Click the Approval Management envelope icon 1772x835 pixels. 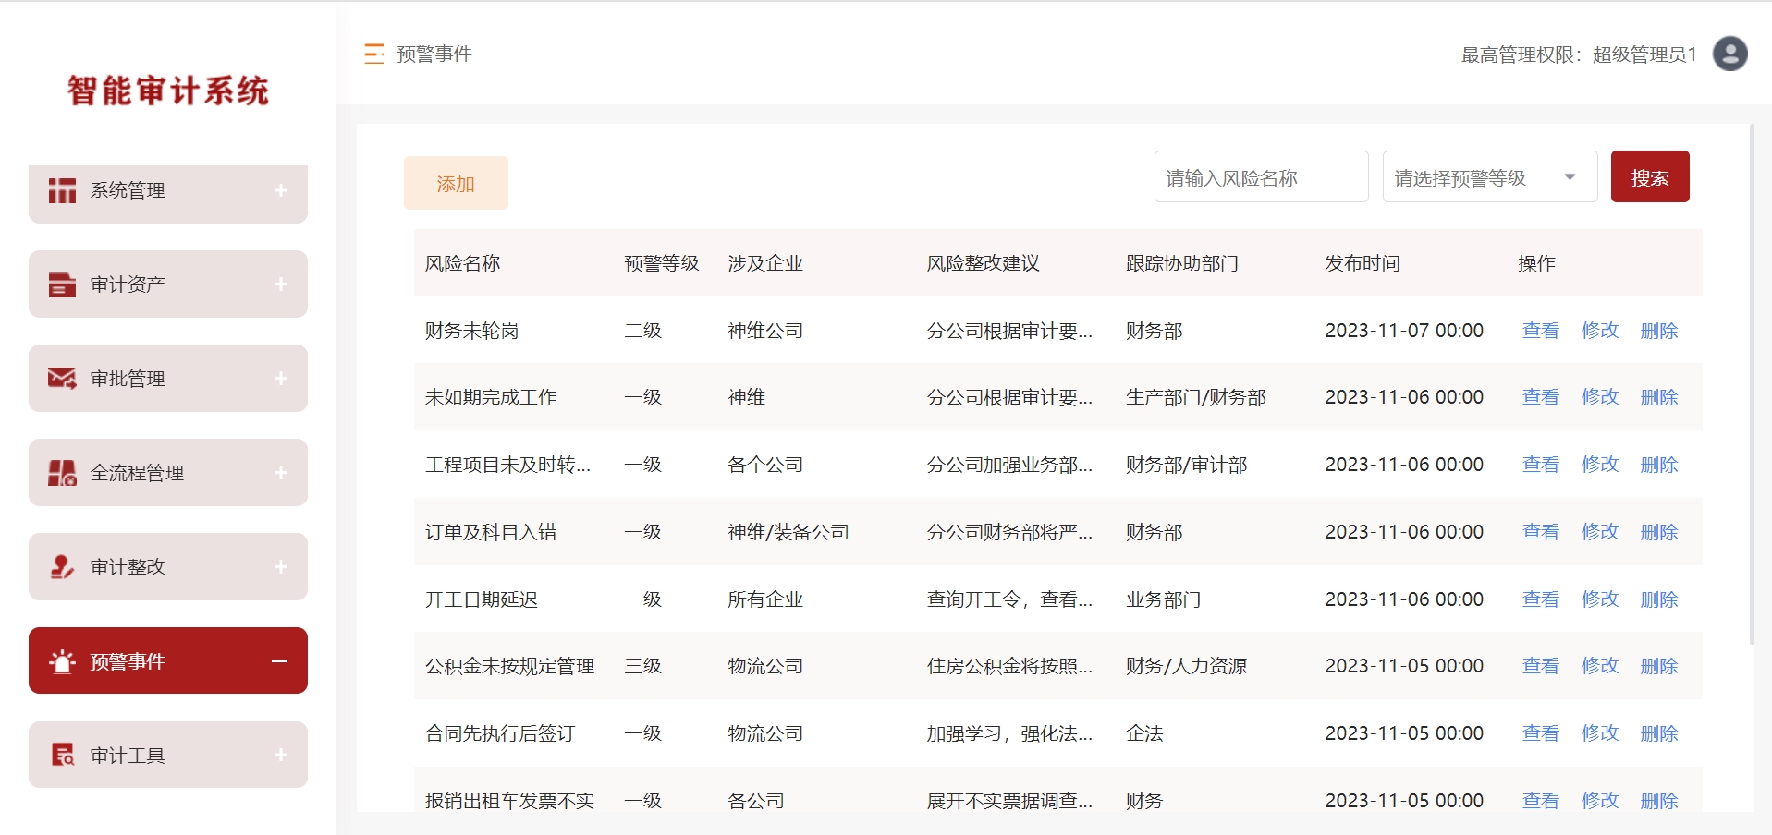pyautogui.click(x=62, y=379)
